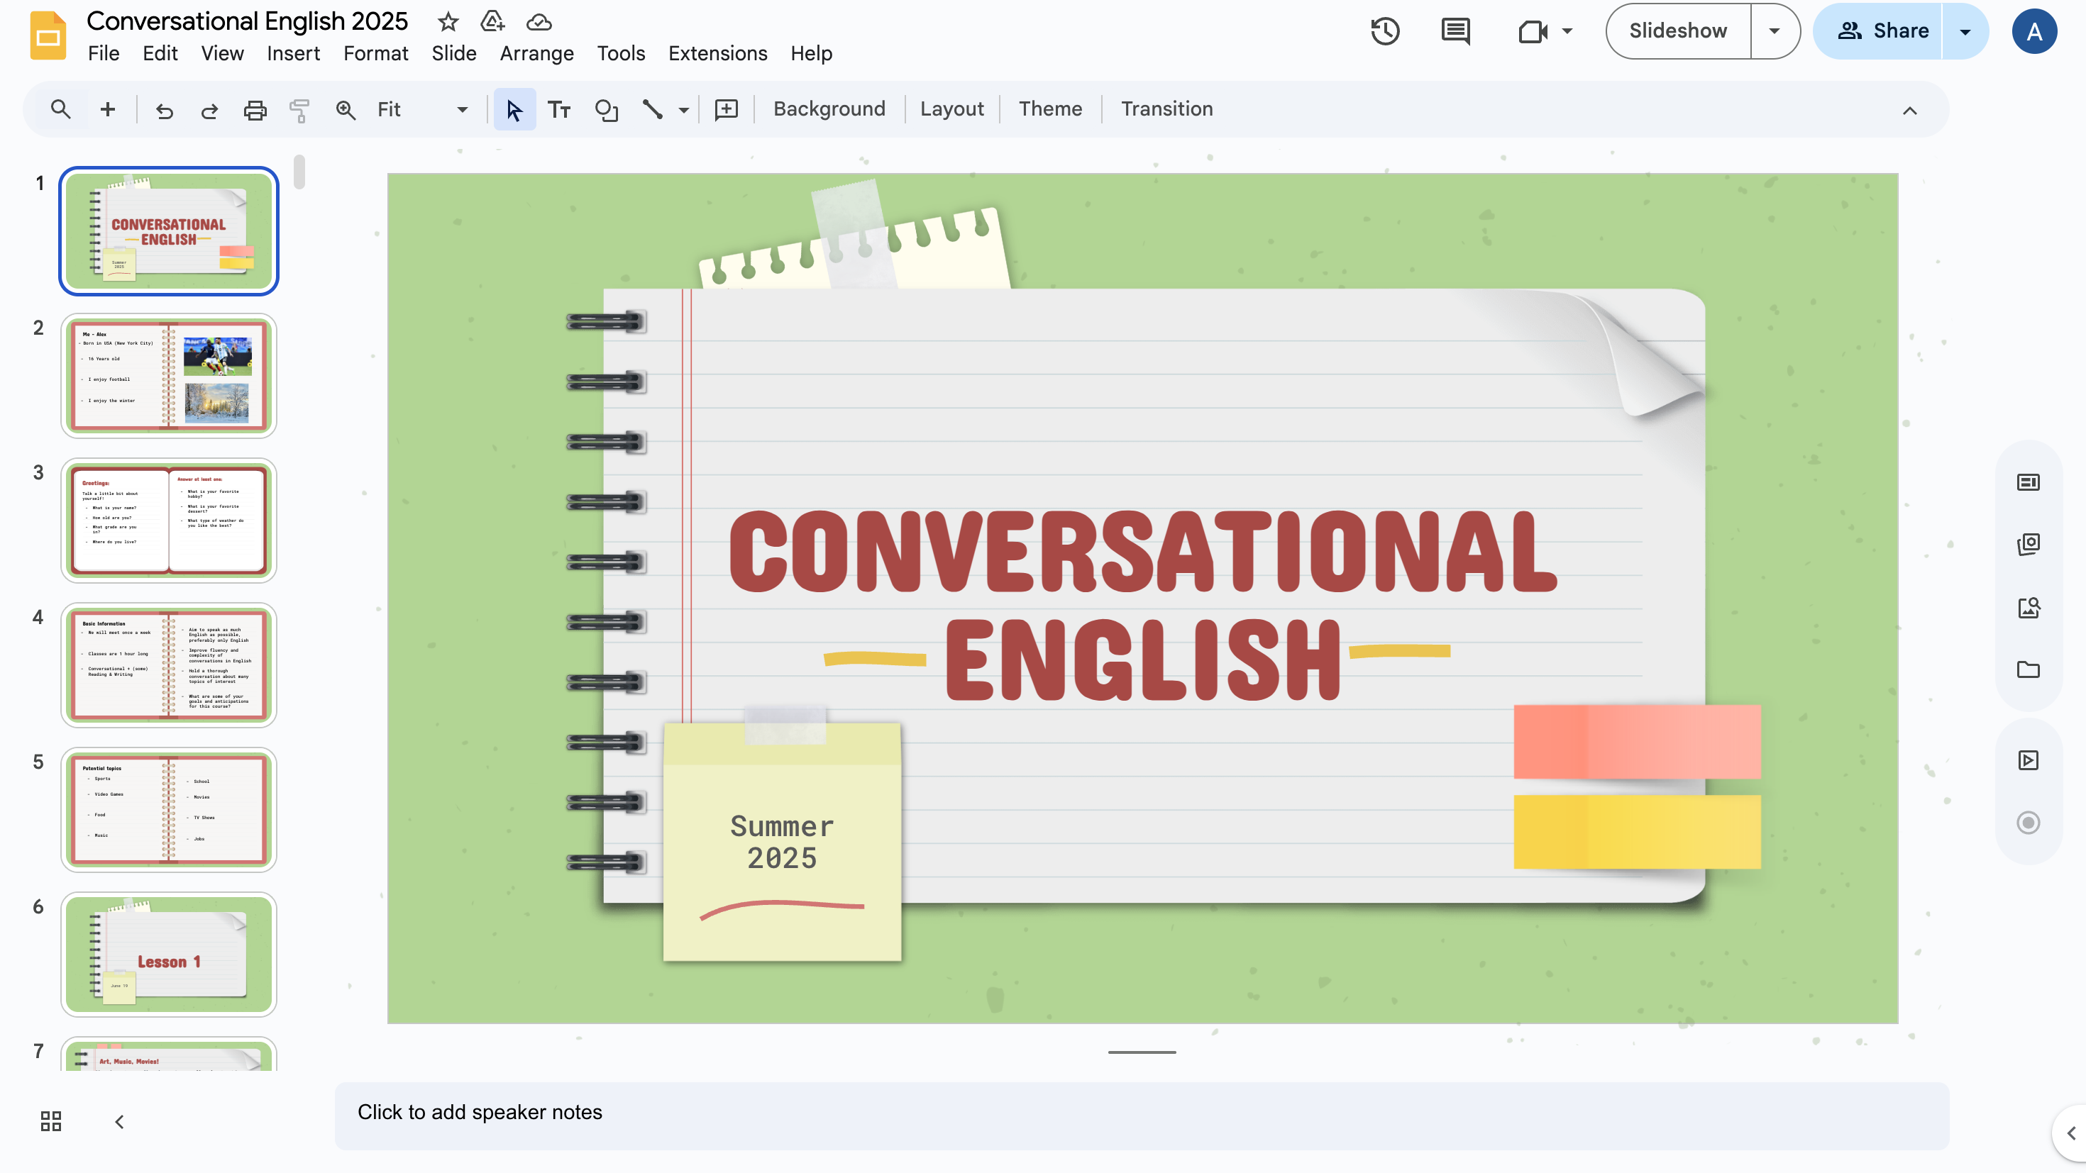This screenshot has height=1173, width=2086.
Task: Add a slide Transition
Action: coord(1166,109)
